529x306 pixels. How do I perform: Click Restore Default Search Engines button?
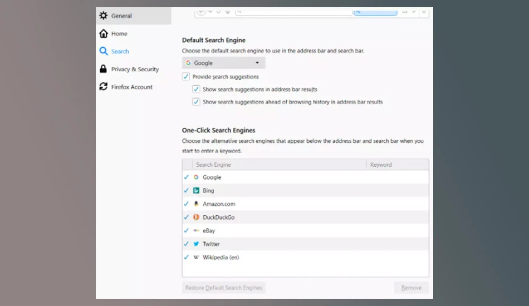tap(224, 288)
